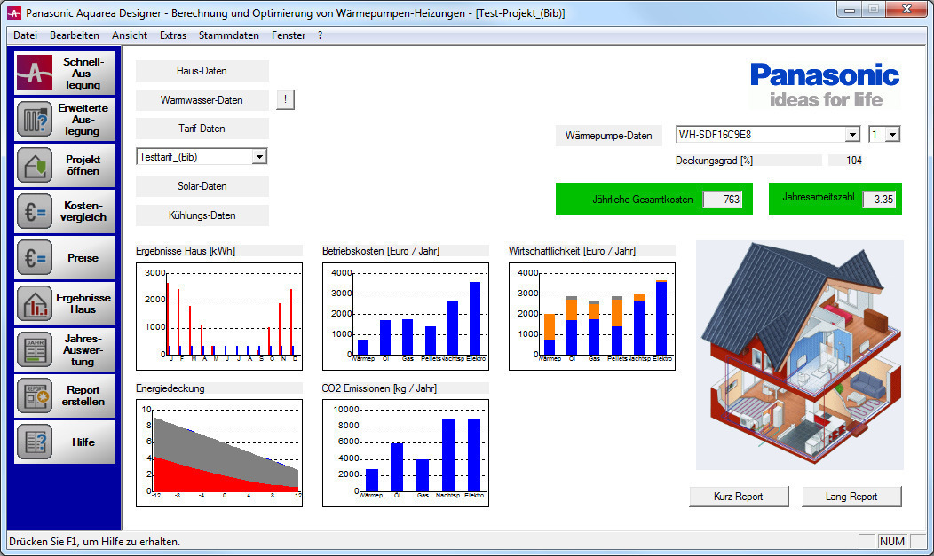Open the Stammdaten menu
934x556 pixels.
point(229,35)
